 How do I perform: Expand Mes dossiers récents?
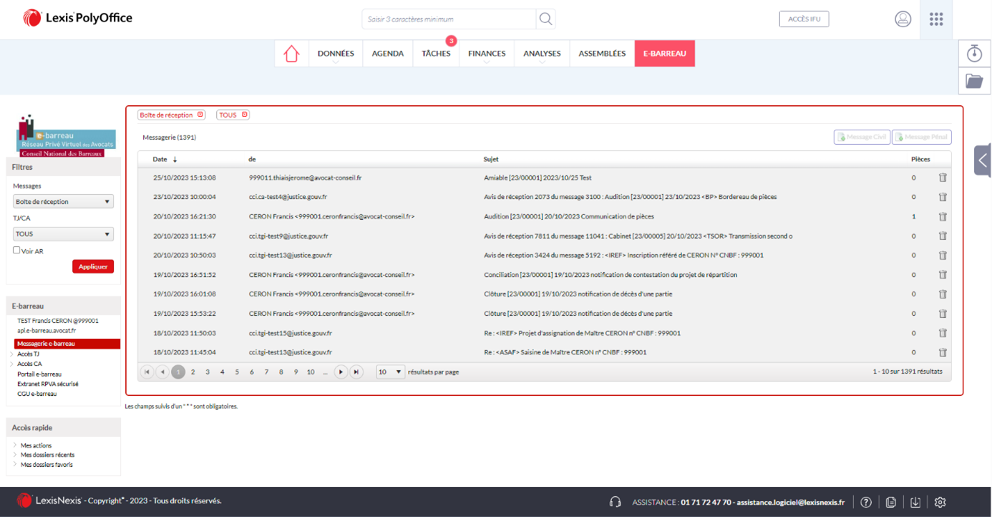click(15, 455)
